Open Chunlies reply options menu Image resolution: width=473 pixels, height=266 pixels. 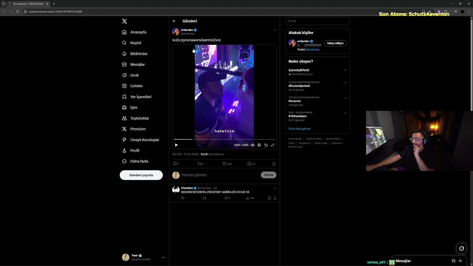click(x=275, y=188)
